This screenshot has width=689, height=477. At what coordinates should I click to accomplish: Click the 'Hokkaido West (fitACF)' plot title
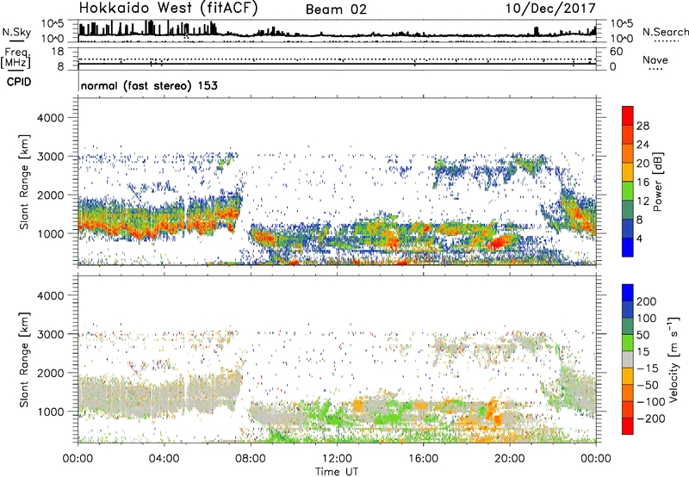click(168, 9)
